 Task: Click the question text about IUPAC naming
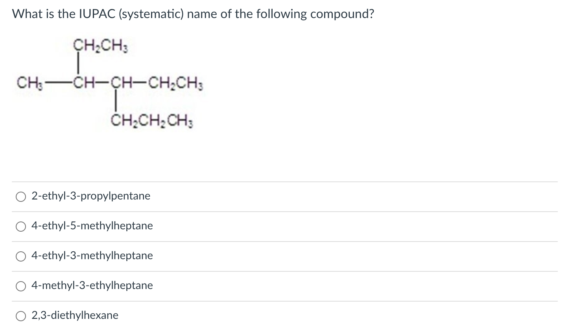coord(192,13)
